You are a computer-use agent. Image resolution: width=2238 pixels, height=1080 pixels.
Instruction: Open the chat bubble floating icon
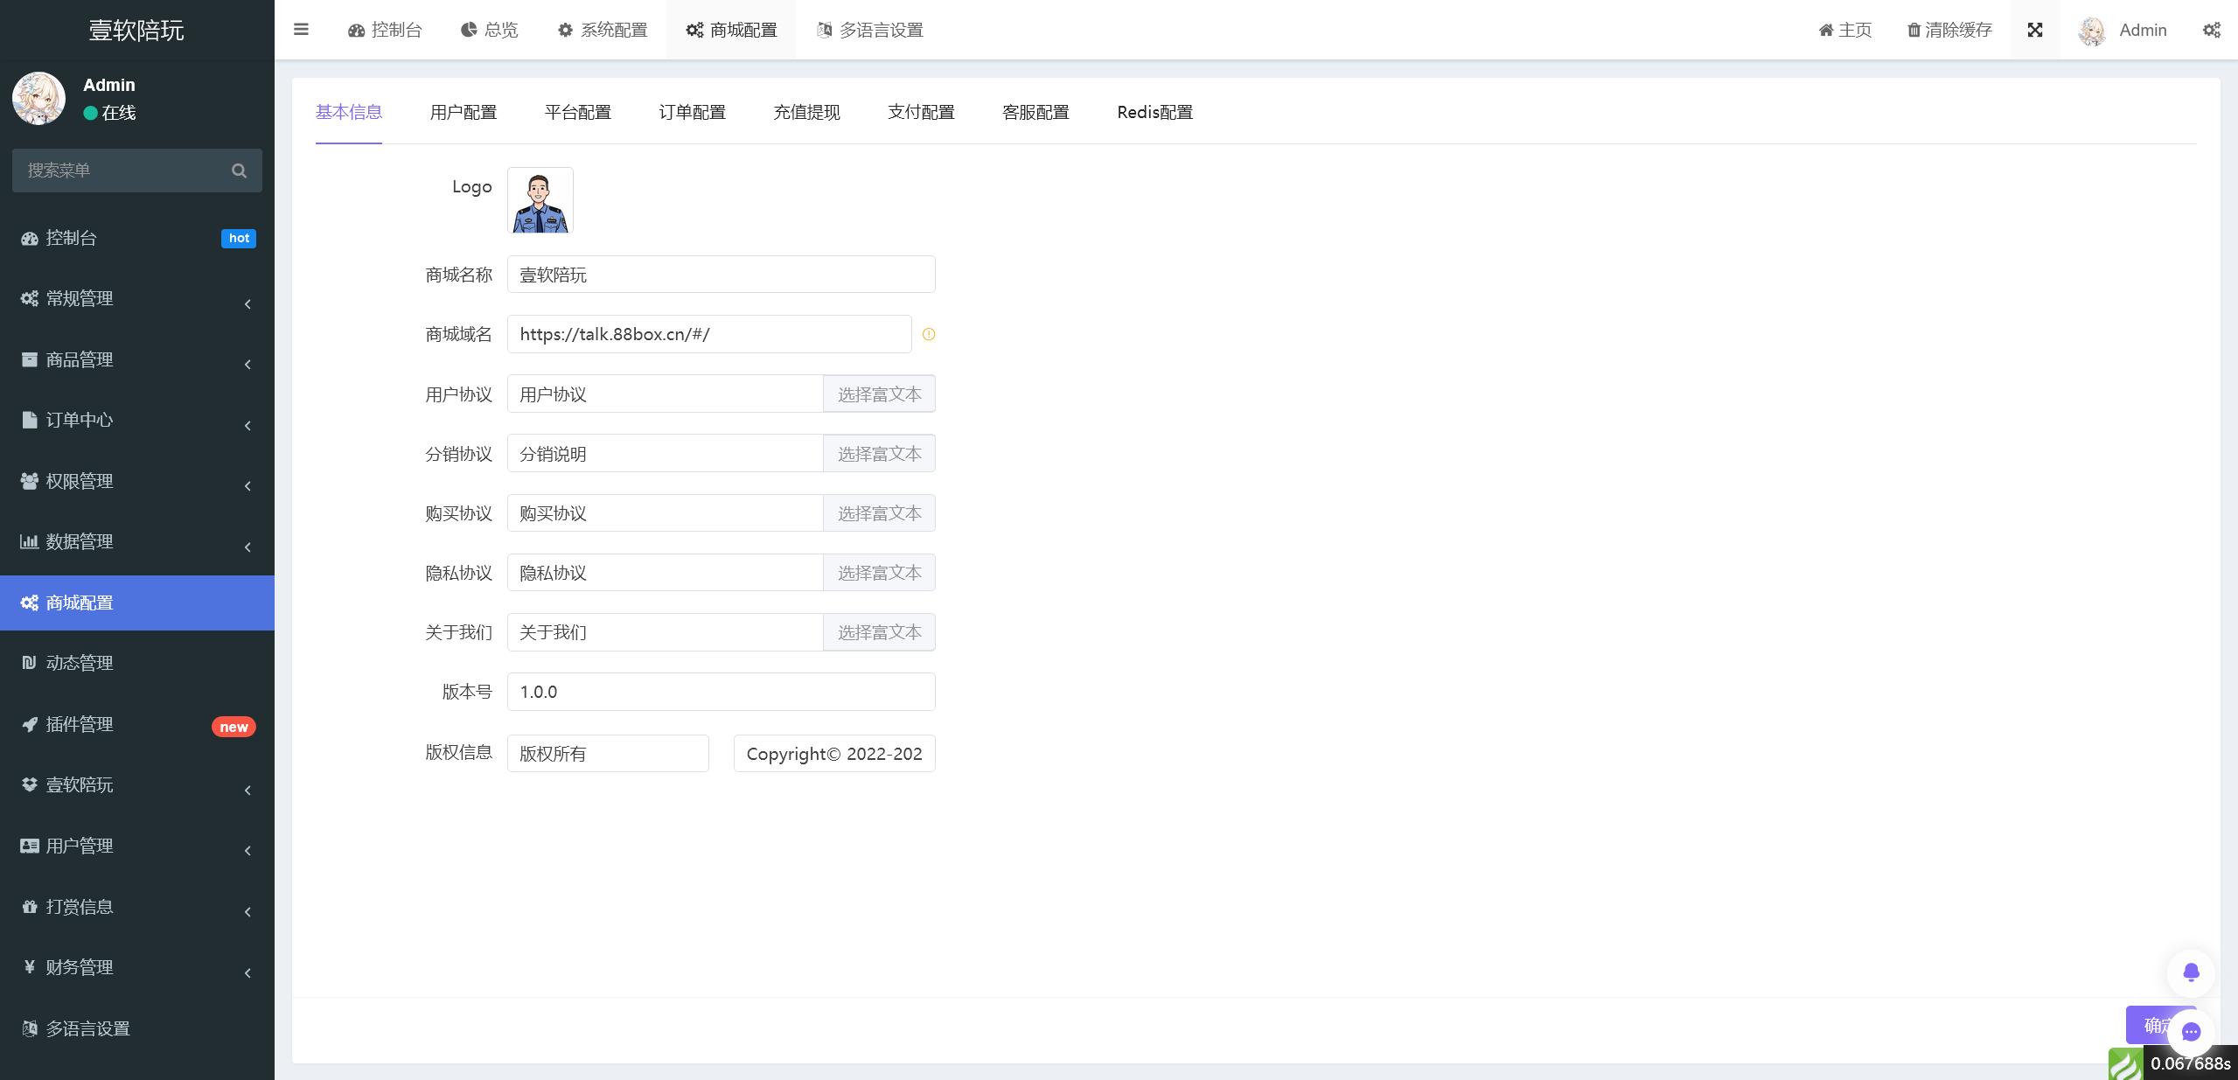point(2191,1032)
